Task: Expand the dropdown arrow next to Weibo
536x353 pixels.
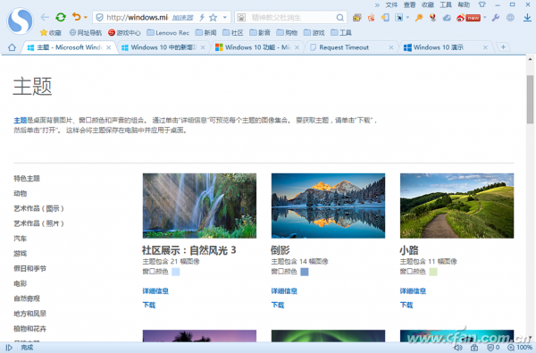Action: point(485,17)
